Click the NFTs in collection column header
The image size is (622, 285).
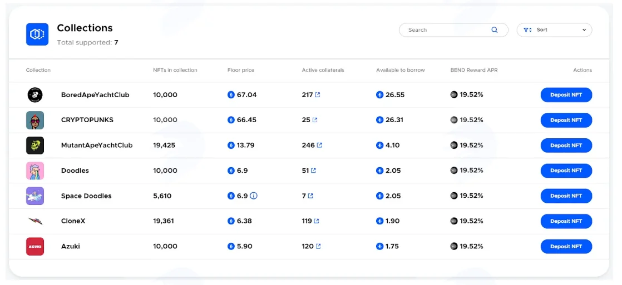pos(175,70)
